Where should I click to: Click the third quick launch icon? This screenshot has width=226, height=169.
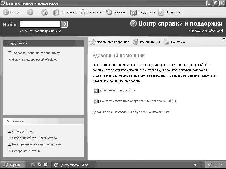[x=46, y=165]
